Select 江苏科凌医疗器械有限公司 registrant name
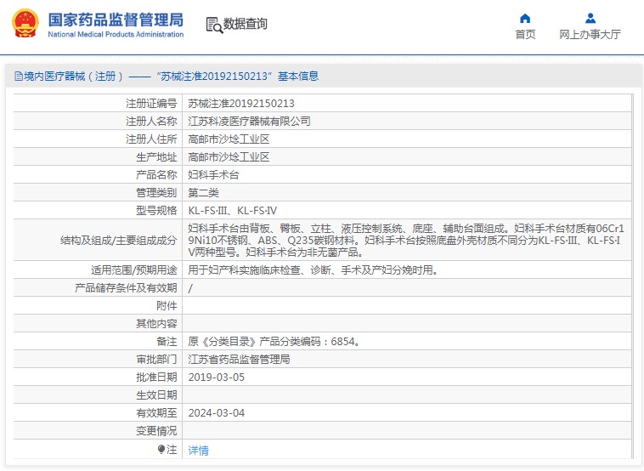644x471 pixels. (249, 122)
